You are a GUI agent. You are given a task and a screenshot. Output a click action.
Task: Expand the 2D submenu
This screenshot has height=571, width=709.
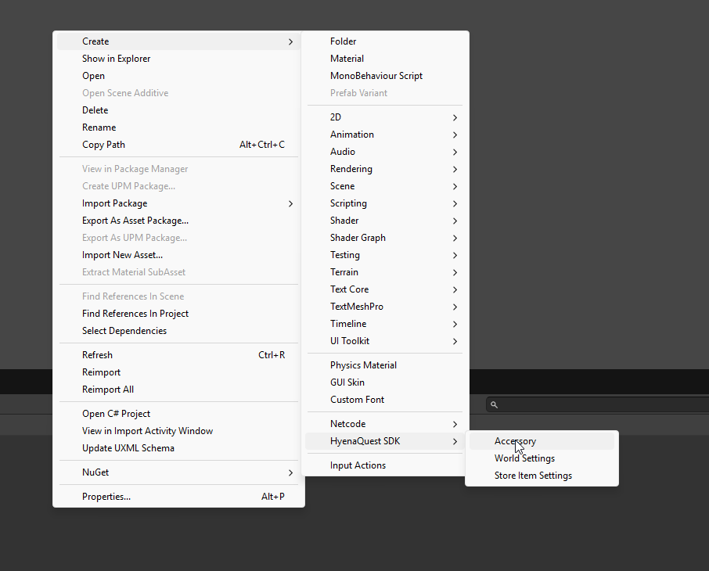pyautogui.click(x=385, y=117)
